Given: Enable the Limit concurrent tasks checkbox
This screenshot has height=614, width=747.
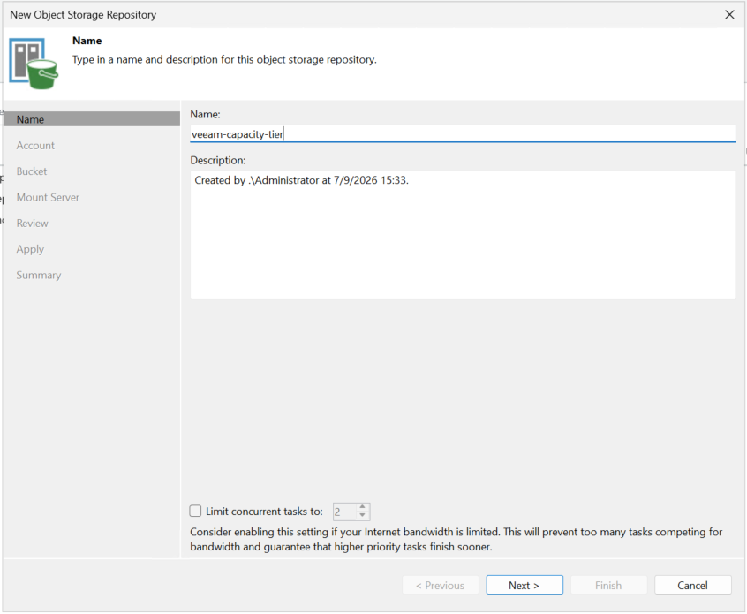Looking at the screenshot, I should click(x=195, y=511).
